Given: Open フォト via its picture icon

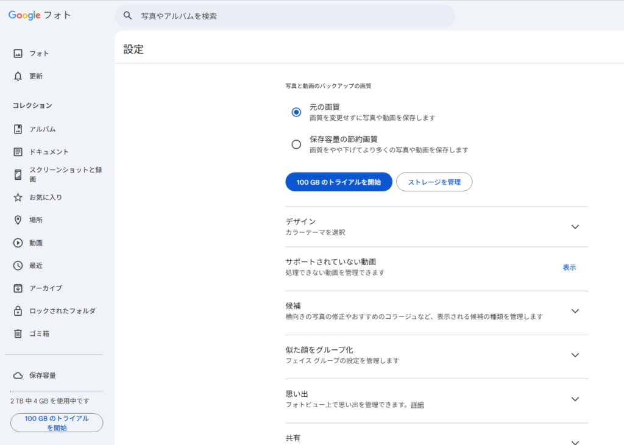Looking at the screenshot, I should [x=18, y=54].
